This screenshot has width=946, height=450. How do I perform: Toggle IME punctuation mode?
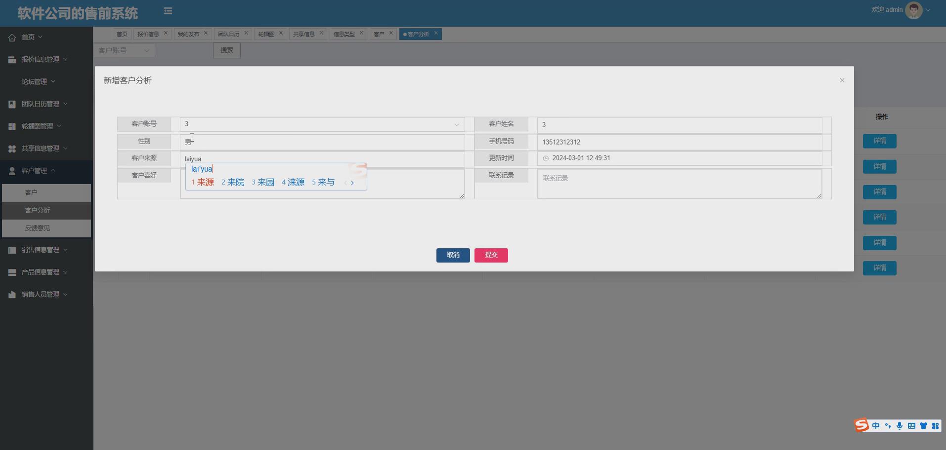coord(888,426)
